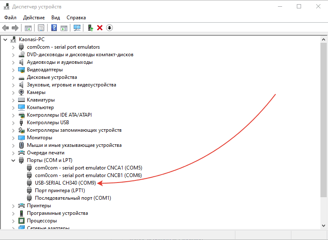Click the show/hide console tree icon
The image size is (328, 240).
coord(28,28)
